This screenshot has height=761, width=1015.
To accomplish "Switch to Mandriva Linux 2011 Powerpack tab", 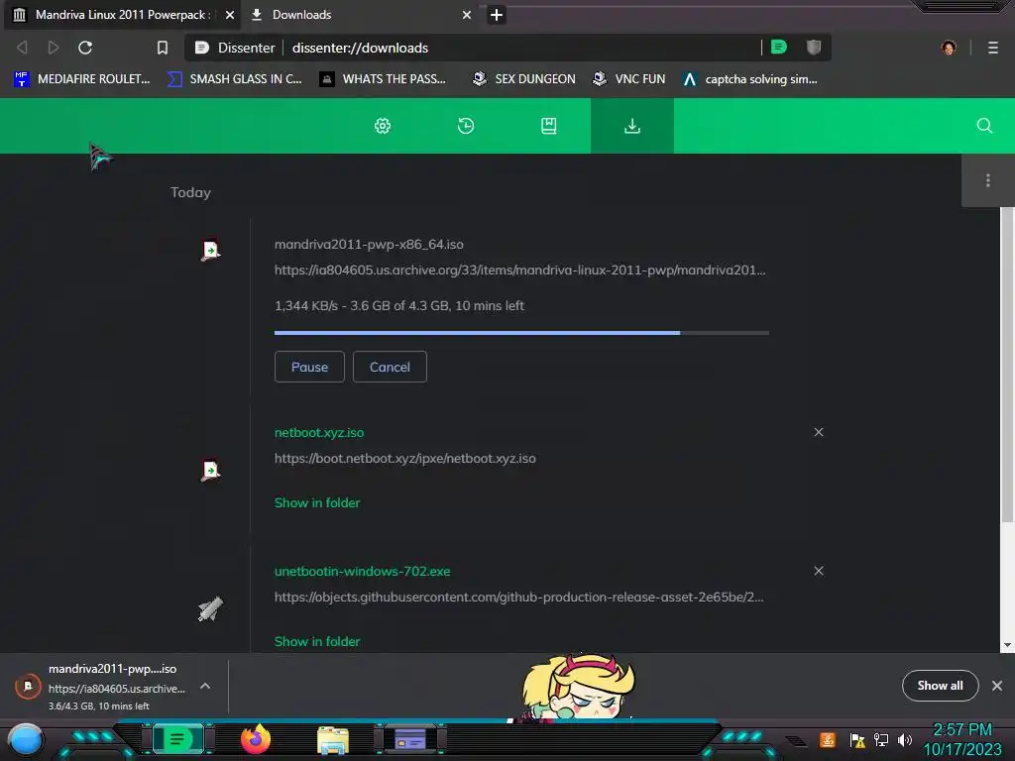I will point(122,14).
